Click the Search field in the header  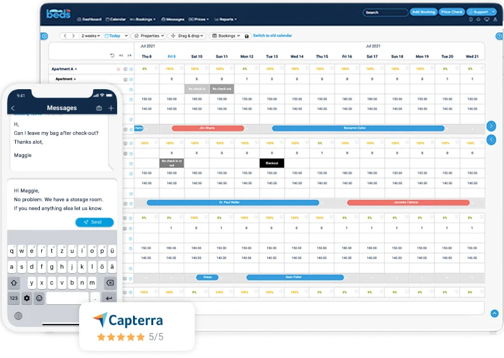pyautogui.click(x=386, y=13)
